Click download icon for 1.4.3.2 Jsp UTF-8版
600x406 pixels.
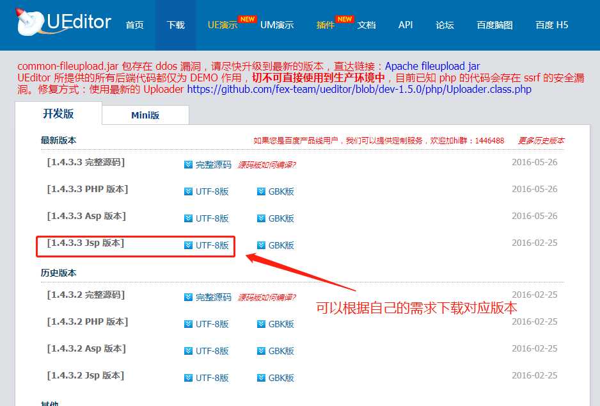(188, 378)
